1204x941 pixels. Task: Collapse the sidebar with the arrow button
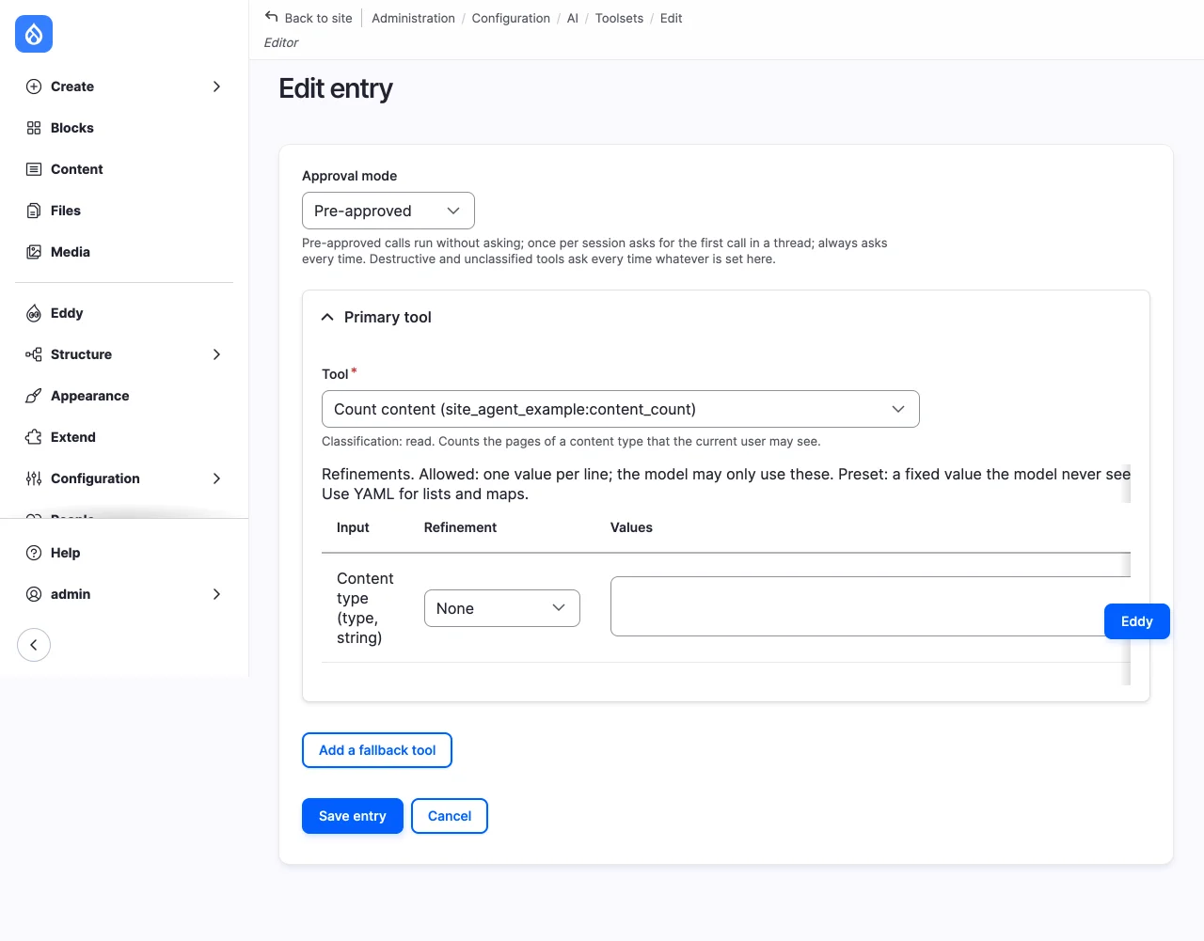coord(34,645)
